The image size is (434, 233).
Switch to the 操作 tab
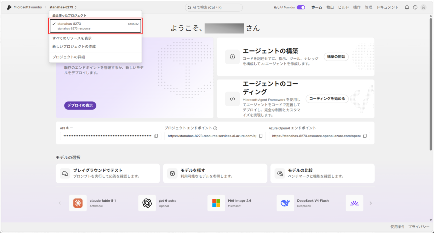point(357,7)
